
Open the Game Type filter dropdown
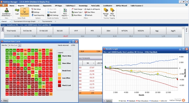(77, 12)
